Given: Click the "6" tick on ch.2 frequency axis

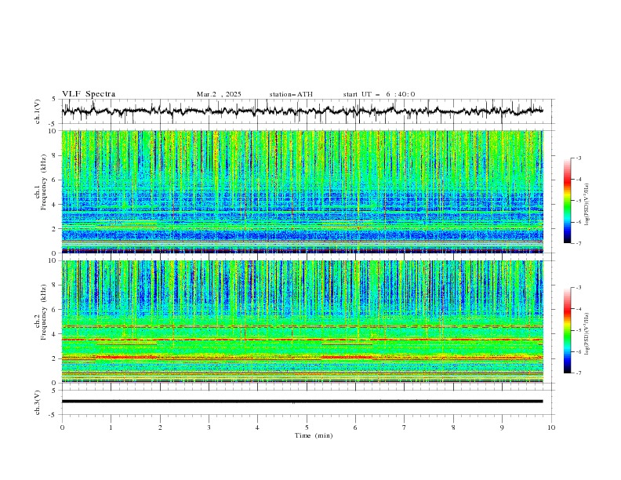Looking at the screenshot, I should [x=56, y=310].
